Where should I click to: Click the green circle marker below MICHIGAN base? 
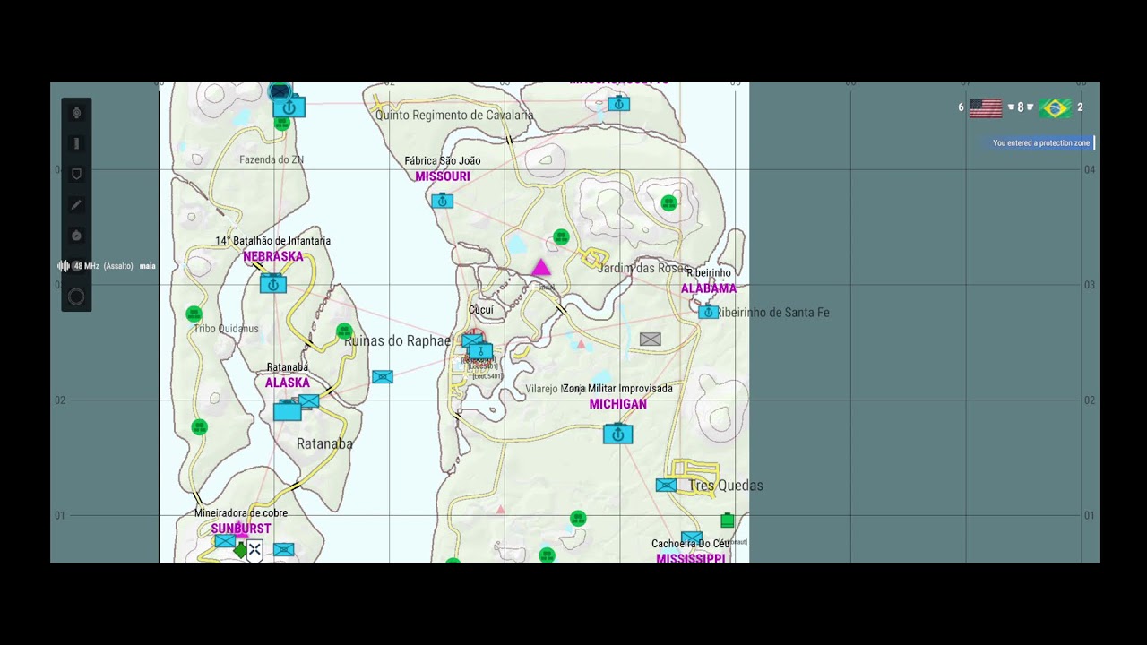578,518
